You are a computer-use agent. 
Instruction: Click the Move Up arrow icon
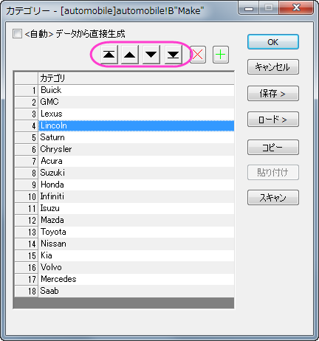click(130, 55)
